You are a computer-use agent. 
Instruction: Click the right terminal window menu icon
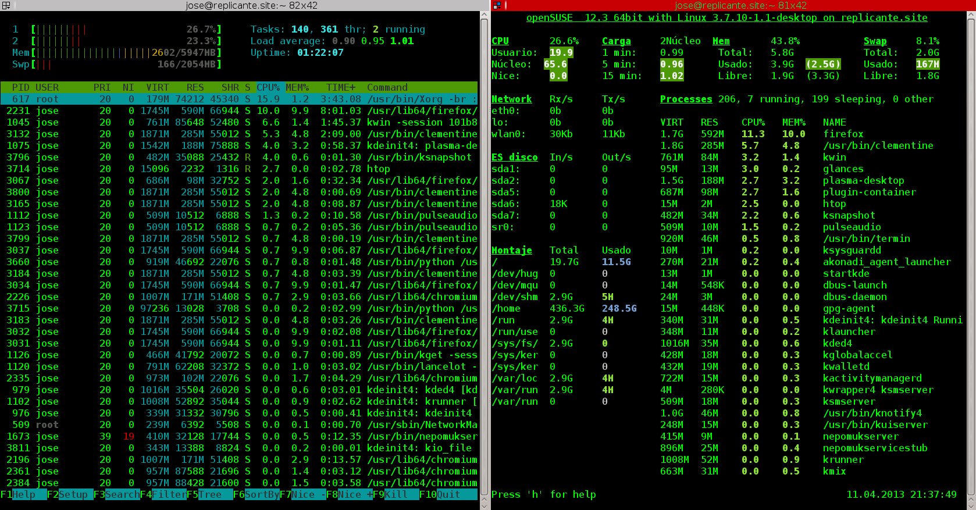[x=497, y=5]
